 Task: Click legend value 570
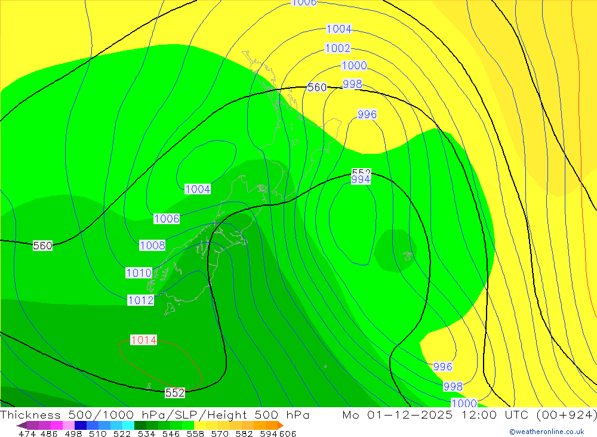pyautogui.click(x=219, y=433)
